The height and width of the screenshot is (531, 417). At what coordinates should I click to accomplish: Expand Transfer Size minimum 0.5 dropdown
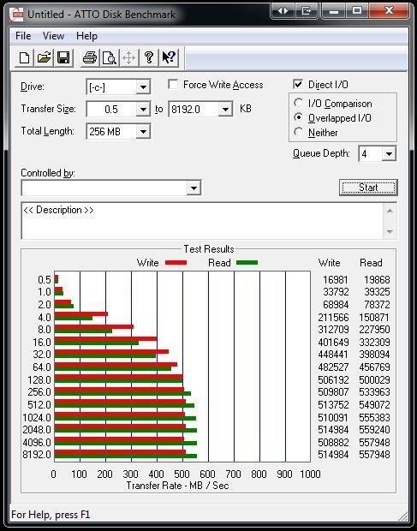coord(143,110)
